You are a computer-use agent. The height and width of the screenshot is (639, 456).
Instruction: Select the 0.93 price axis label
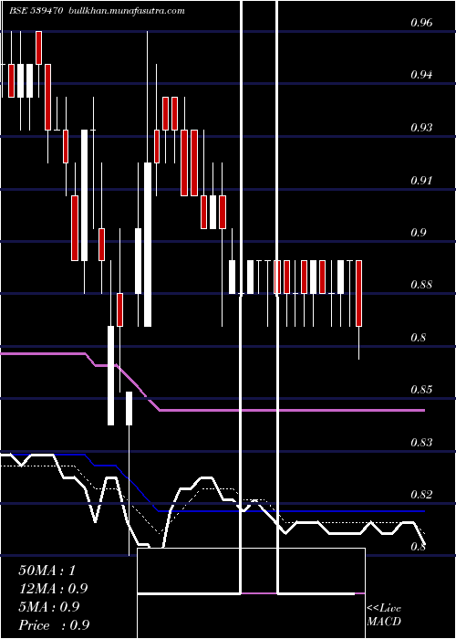pyautogui.click(x=421, y=128)
